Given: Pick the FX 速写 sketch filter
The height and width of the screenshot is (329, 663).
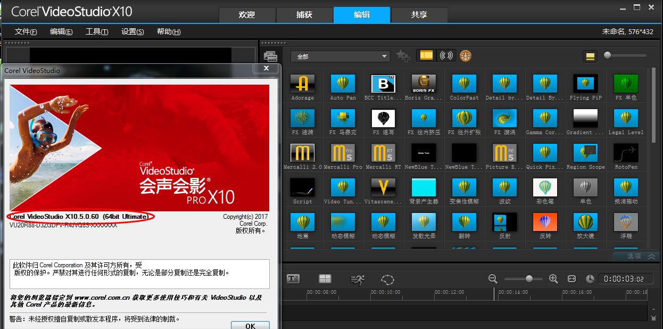Looking at the screenshot, I should click(383, 118).
